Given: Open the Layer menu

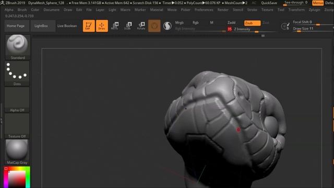Looking at the screenshot, I should tap(100, 10).
